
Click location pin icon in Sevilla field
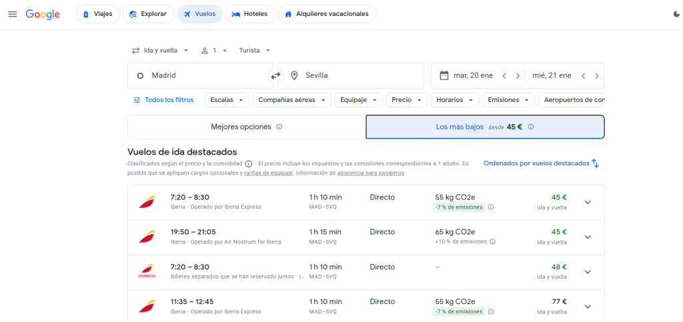pyautogui.click(x=294, y=76)
